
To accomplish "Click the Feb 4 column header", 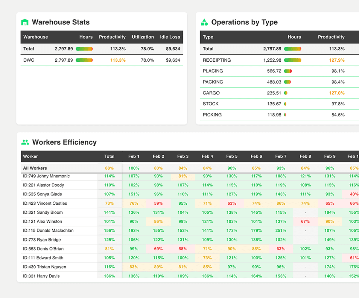I will point(207,156).
